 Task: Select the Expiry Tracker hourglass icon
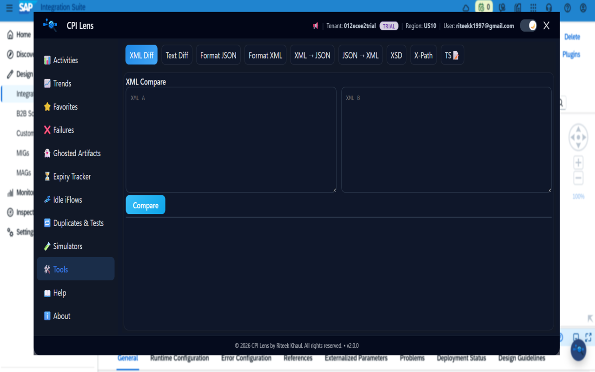47,176
